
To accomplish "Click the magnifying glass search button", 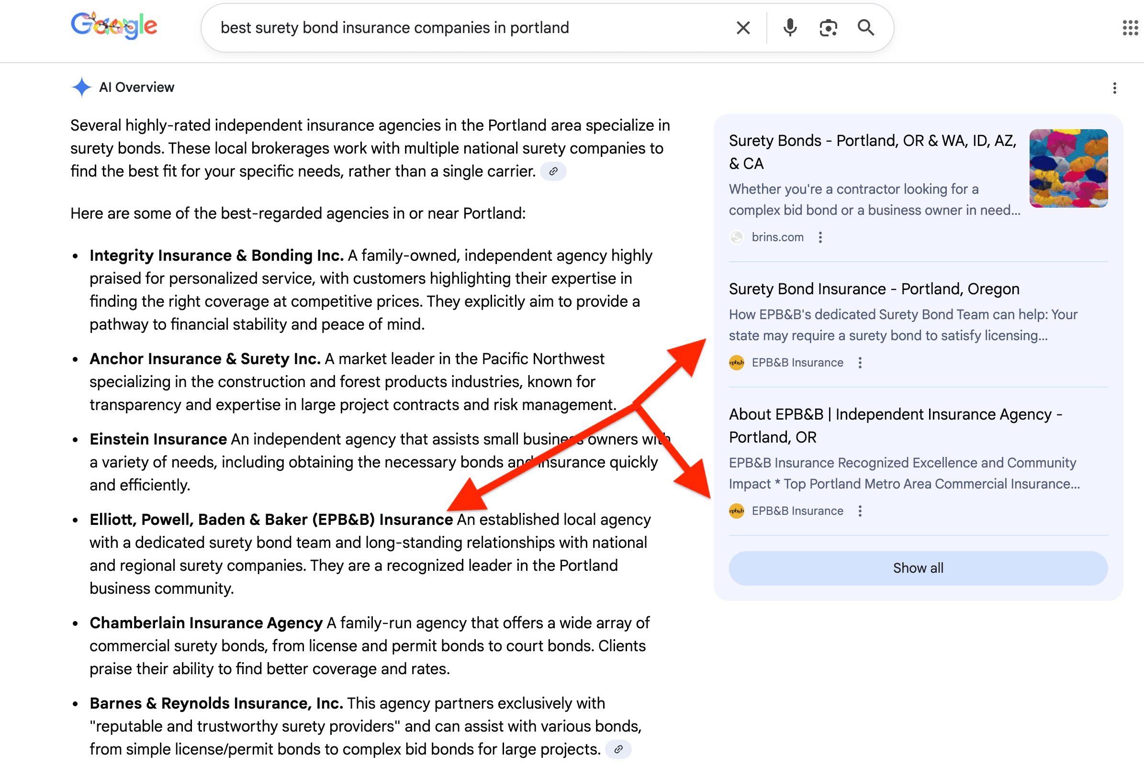I will pos(865,28).
